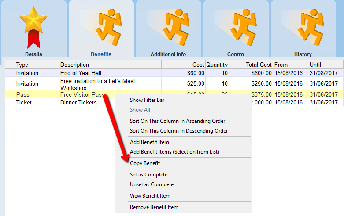Open View Benefit Item entry

point(150,196)
